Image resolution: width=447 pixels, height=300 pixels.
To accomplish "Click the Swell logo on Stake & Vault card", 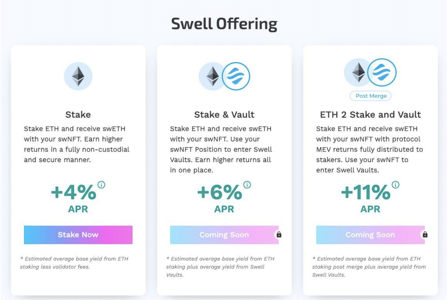I will 236,76.
